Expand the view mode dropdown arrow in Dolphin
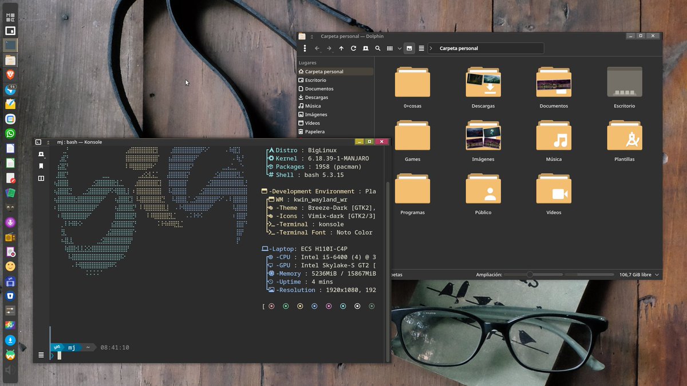Image resolution: width=687 pixels, height=386 pixels. coord(399,49)
